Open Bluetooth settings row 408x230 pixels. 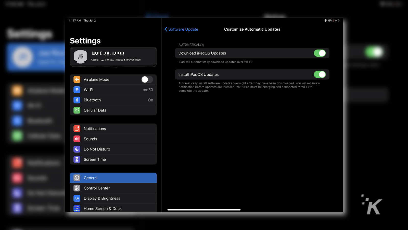pyautogui.click(x=113, y=100)
